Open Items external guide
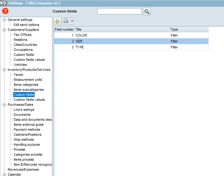 pos(29,125)
